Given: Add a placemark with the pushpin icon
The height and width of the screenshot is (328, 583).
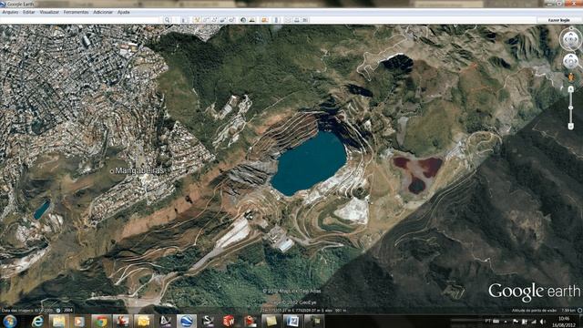Looking at the screenshot, I should pyautogui.click(x=197, y=20).
